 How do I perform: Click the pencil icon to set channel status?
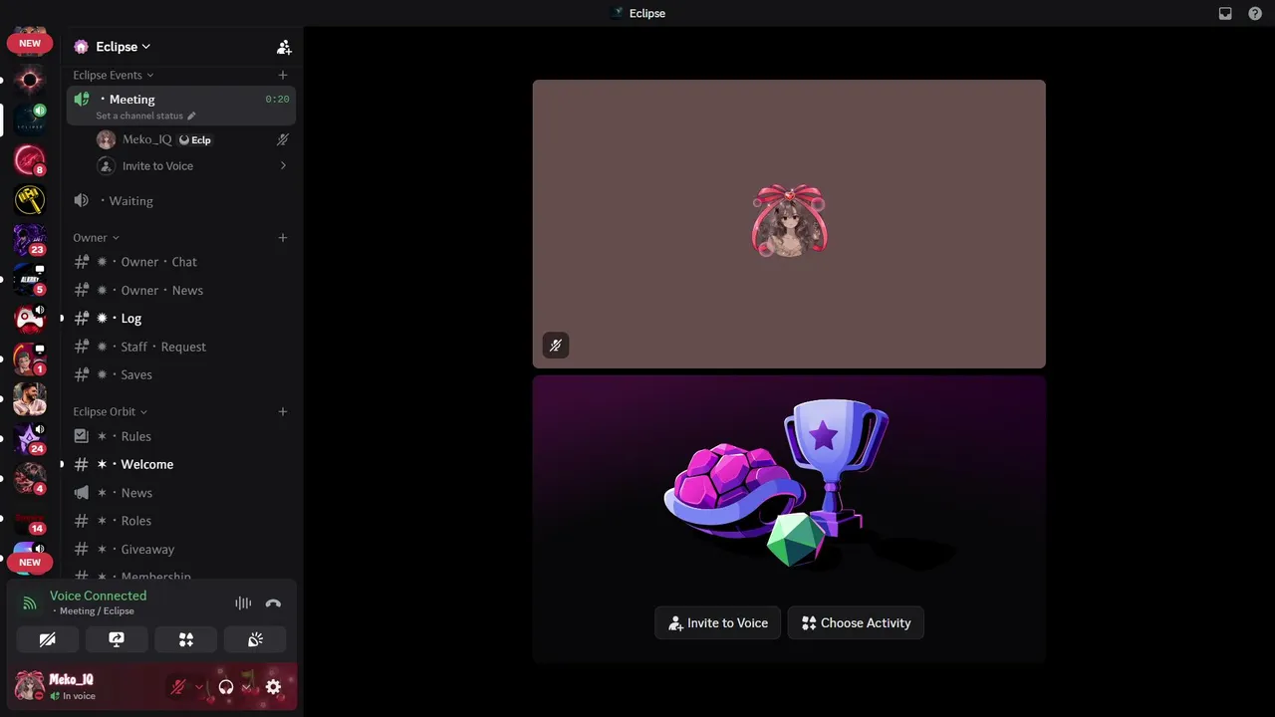pos(191,116)
